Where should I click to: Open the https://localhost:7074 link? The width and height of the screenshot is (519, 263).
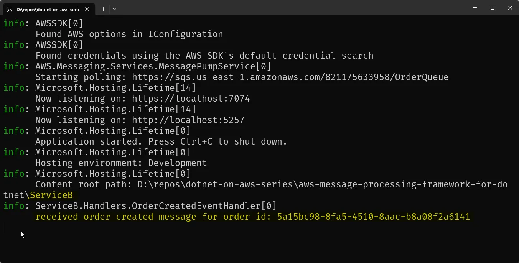click(191, 99)
